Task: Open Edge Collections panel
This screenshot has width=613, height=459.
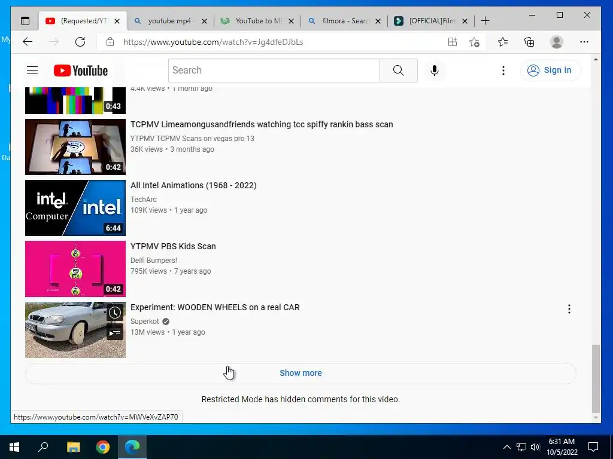Action: click(529, 42)
